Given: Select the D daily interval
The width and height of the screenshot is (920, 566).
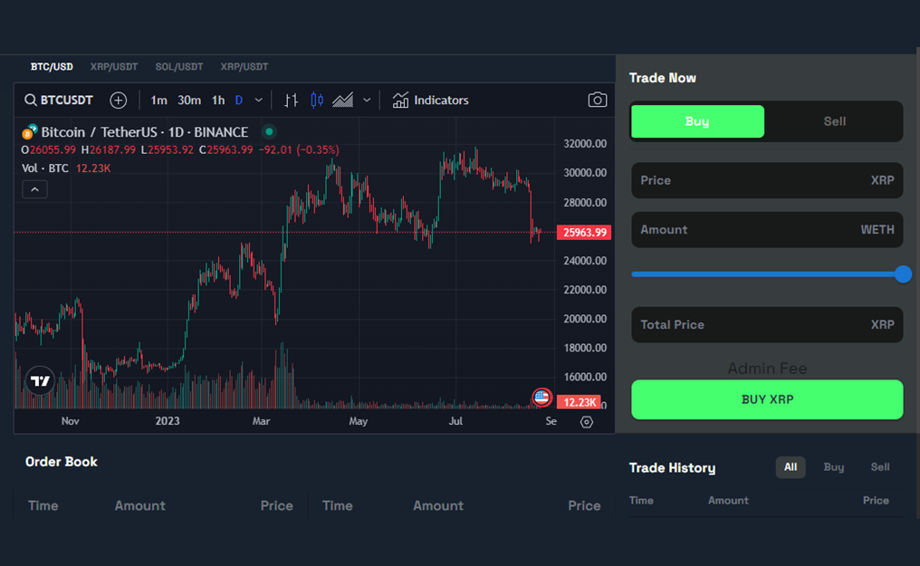Looking at the screenshot, I should 239,101.
